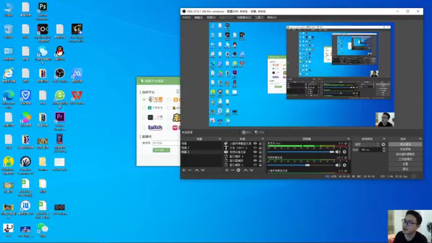Open the 场景集合(S) menu in OBS
Image resolution: width=432 pixels, height=243 pixels.
[x=244, y=17]
